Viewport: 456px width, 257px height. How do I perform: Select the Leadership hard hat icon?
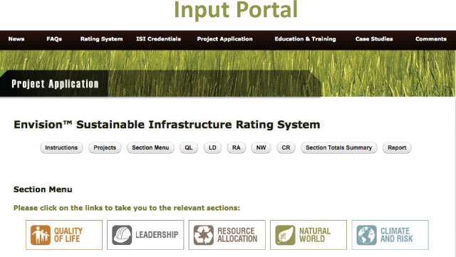(x=122, y=235)
